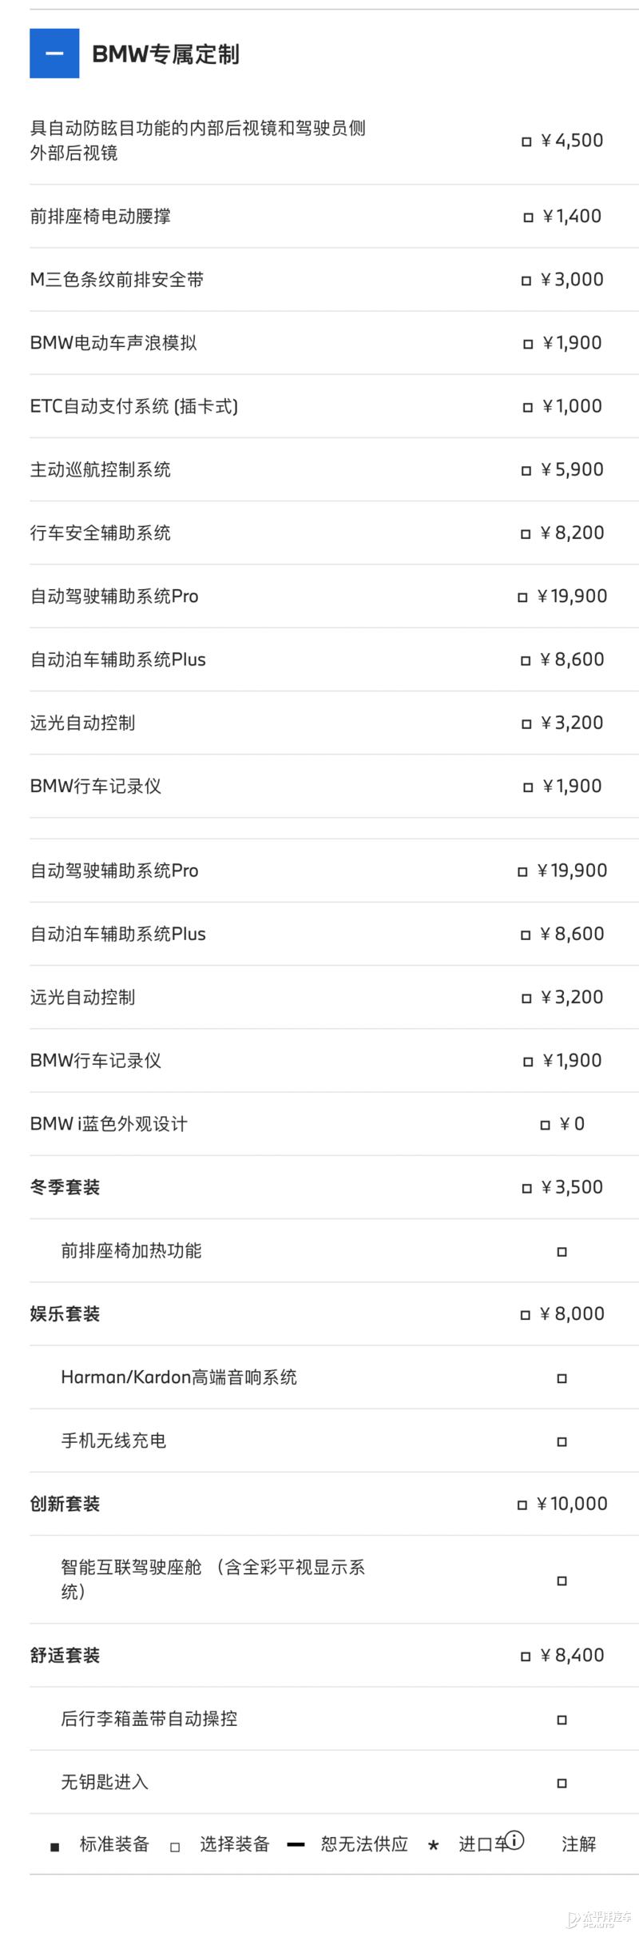Select 主动巡航控制系统 option checkbox

pos(526,471)
